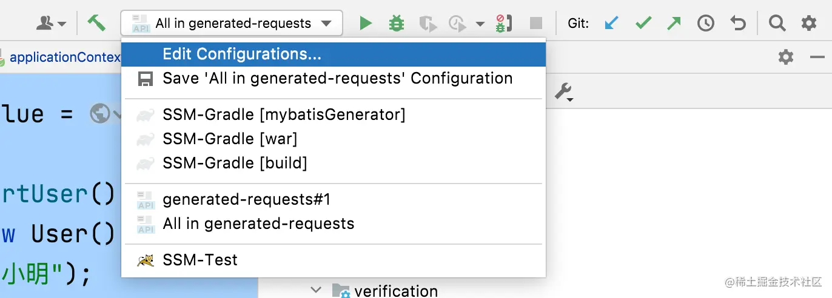Viewport: 832px width, 298px height.
Task: Open the IDE settings gear in toolbar
Action: pos(809,24)
